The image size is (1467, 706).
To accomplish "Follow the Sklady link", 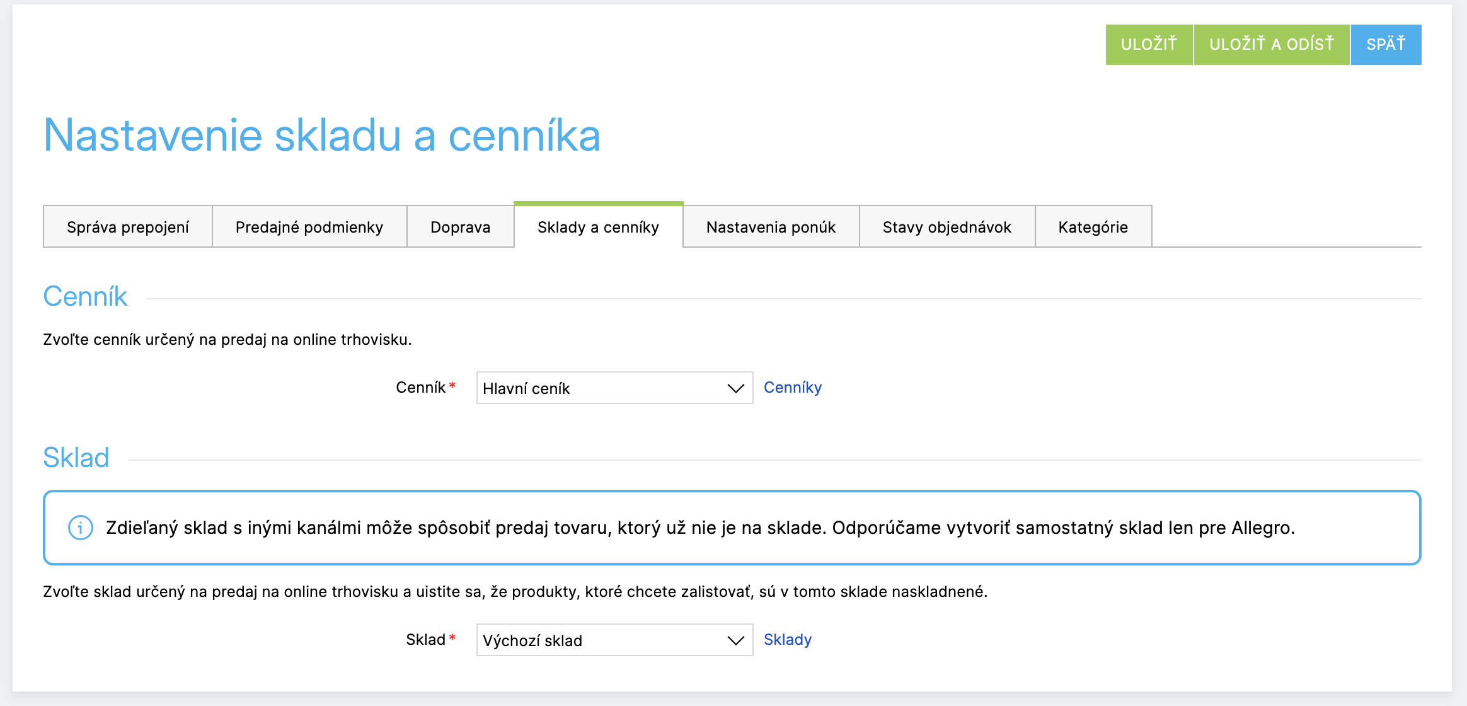I will [x=788, y=640].
